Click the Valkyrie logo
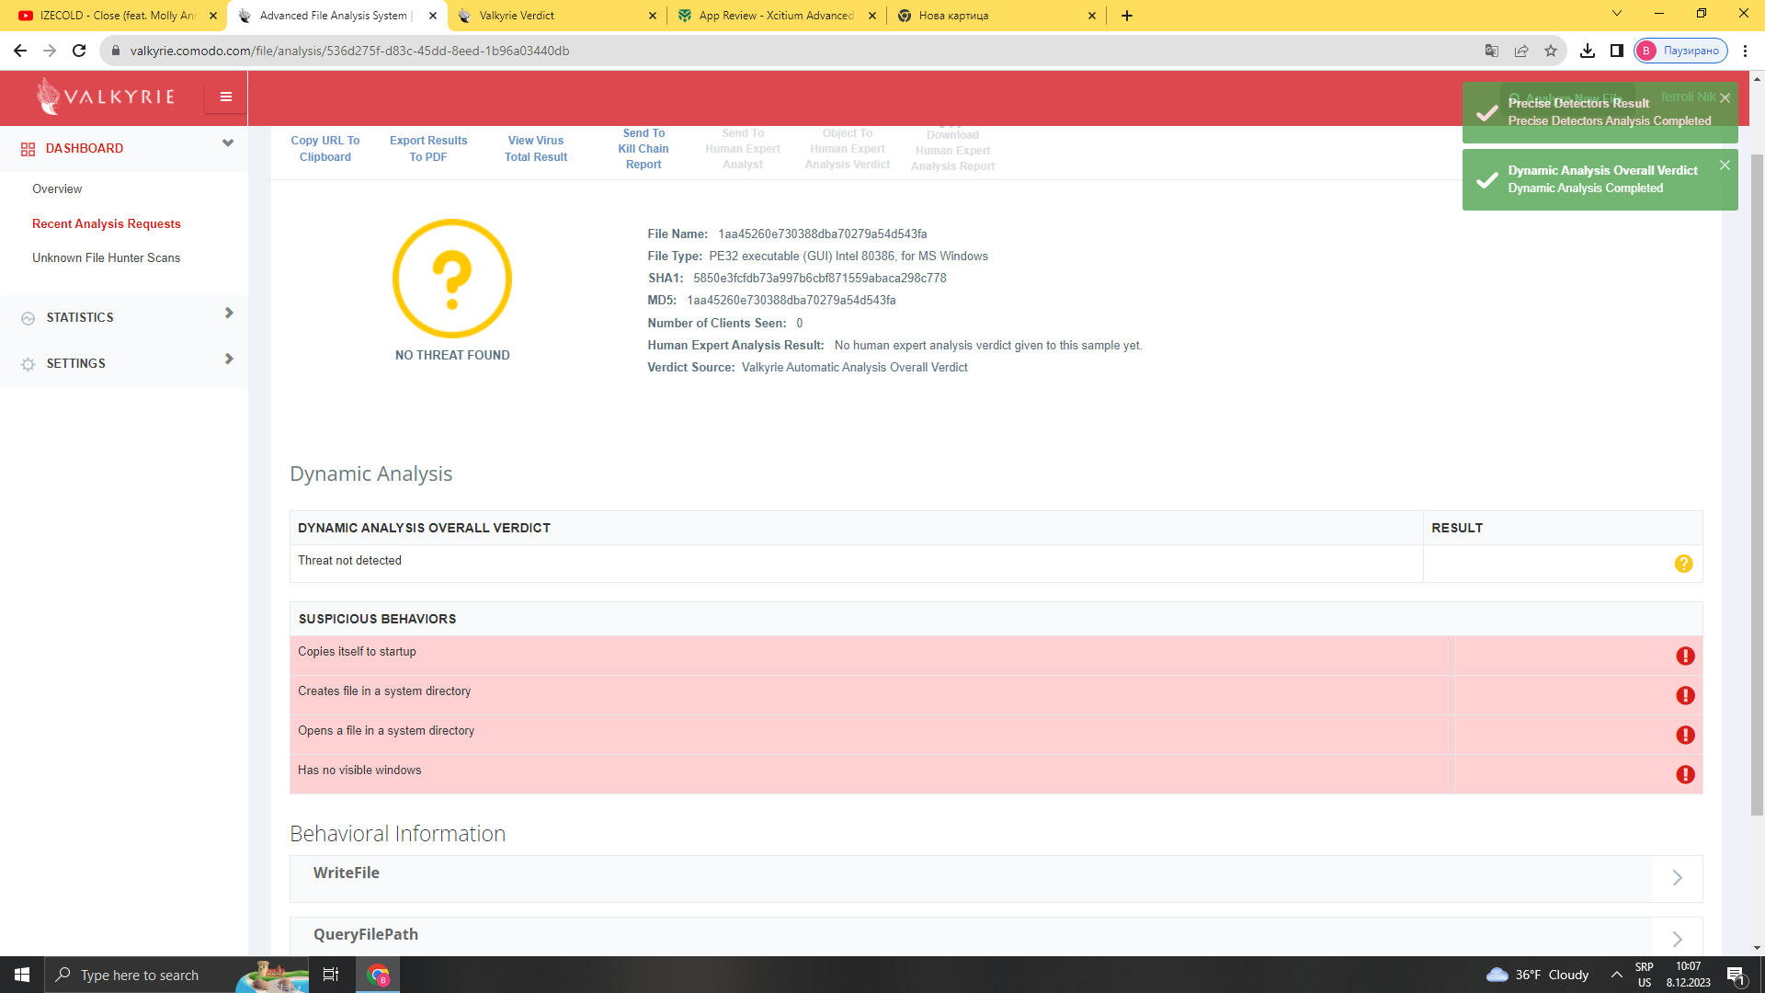The image size is (1765, 993). point(106,97)
